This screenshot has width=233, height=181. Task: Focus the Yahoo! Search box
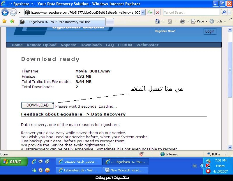191,12
